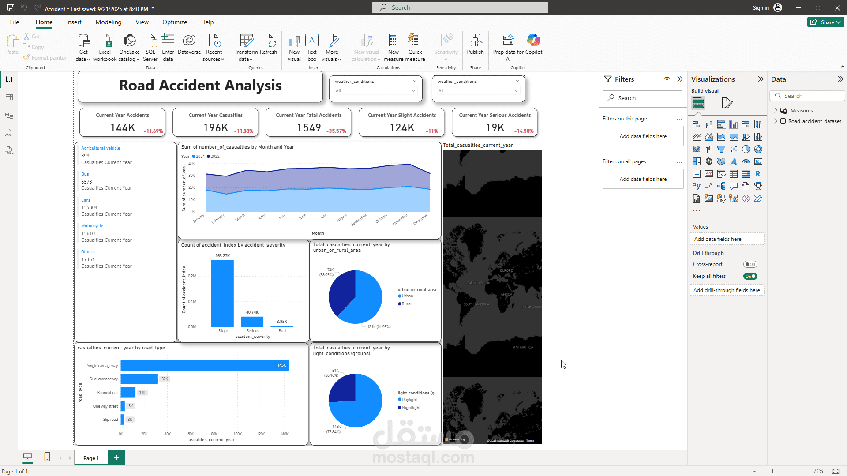Open Get data source options
This screenshot has width=847, height=476.
82,48
